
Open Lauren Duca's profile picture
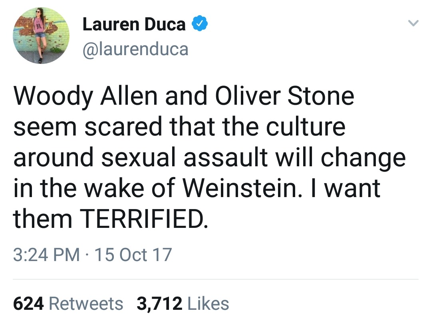pos(42,36)
